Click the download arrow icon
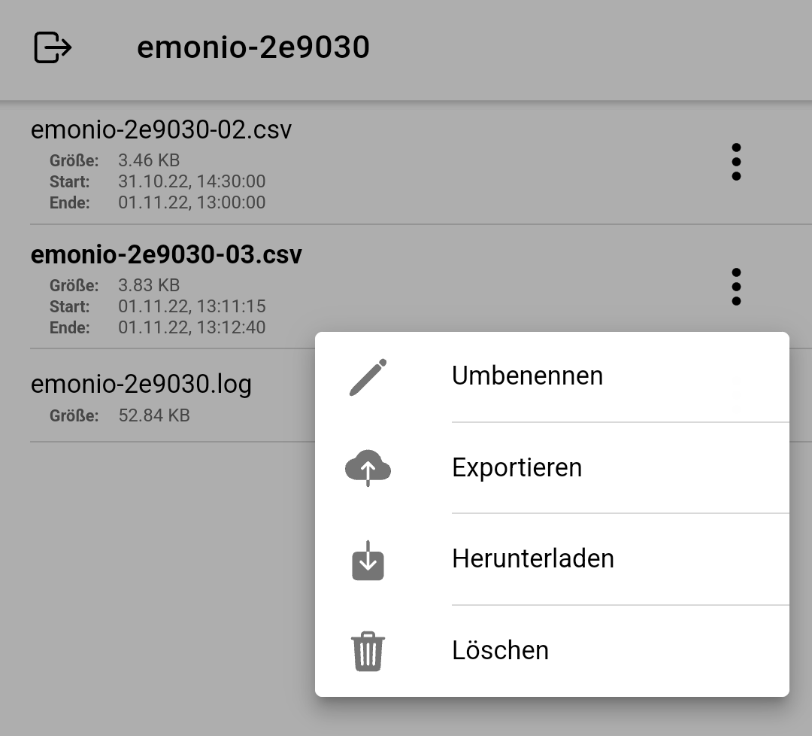The height and width of the screenshot is (736, 812). pos(368,560)
